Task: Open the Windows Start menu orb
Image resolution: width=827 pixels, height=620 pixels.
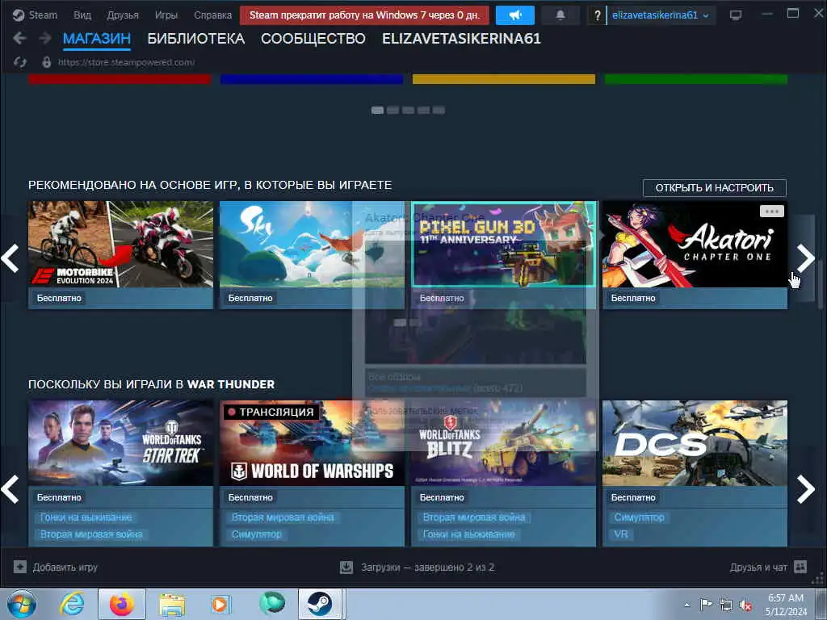Action: point(22,604)
